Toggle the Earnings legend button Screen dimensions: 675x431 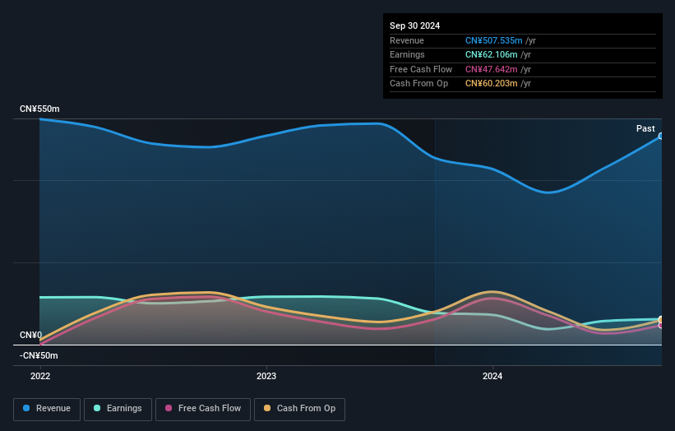118,409
